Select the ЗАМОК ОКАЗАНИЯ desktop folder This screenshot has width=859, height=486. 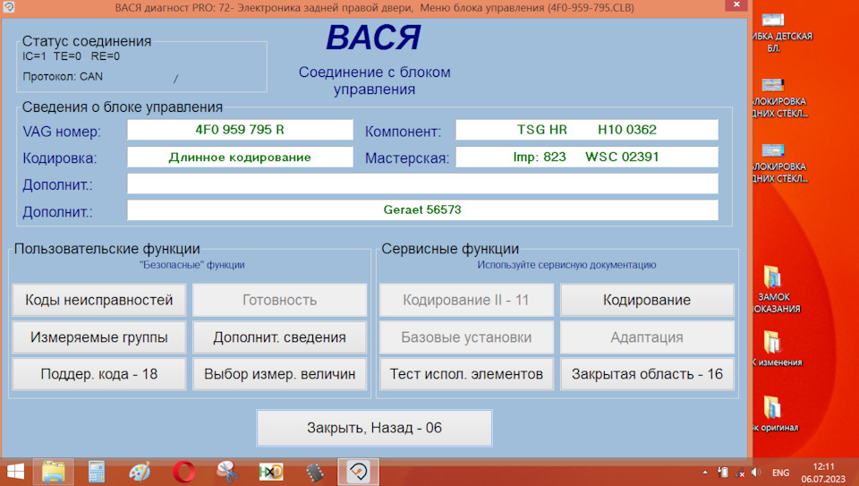(x=774, y=289)
